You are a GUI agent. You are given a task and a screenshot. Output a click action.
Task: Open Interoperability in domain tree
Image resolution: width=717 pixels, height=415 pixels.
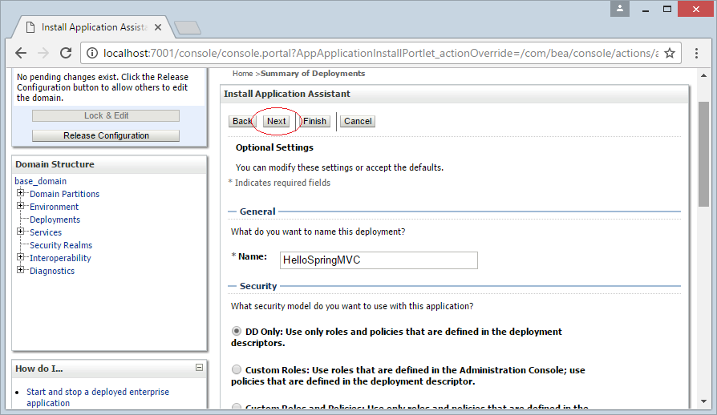click(x=60, y=258)
